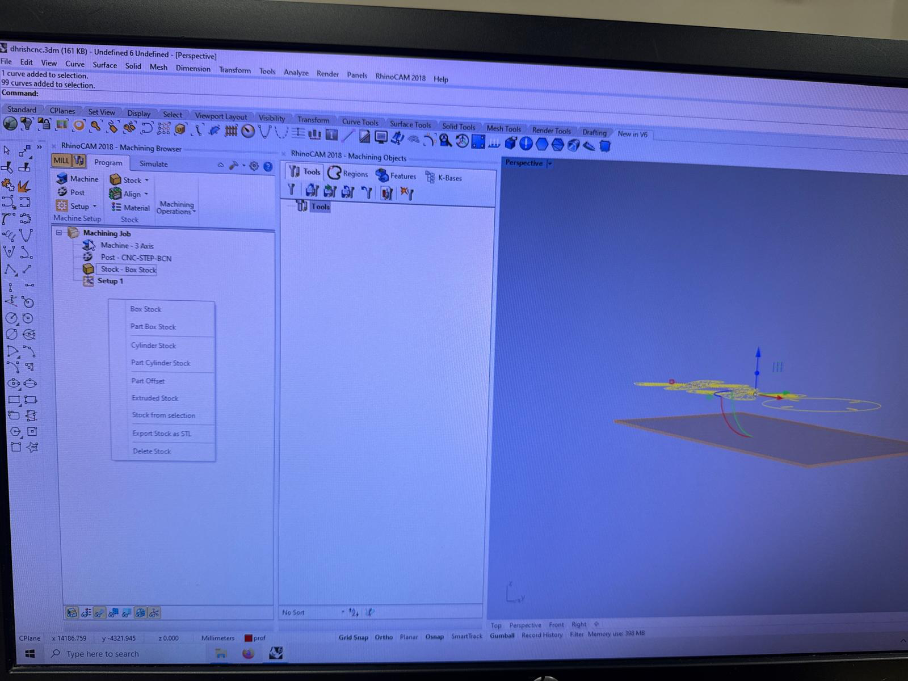Click the first Rhino Standard toolbar icon

click(10, 123)
